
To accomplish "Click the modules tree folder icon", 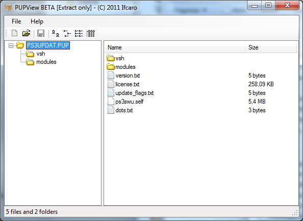I will 30,62.
